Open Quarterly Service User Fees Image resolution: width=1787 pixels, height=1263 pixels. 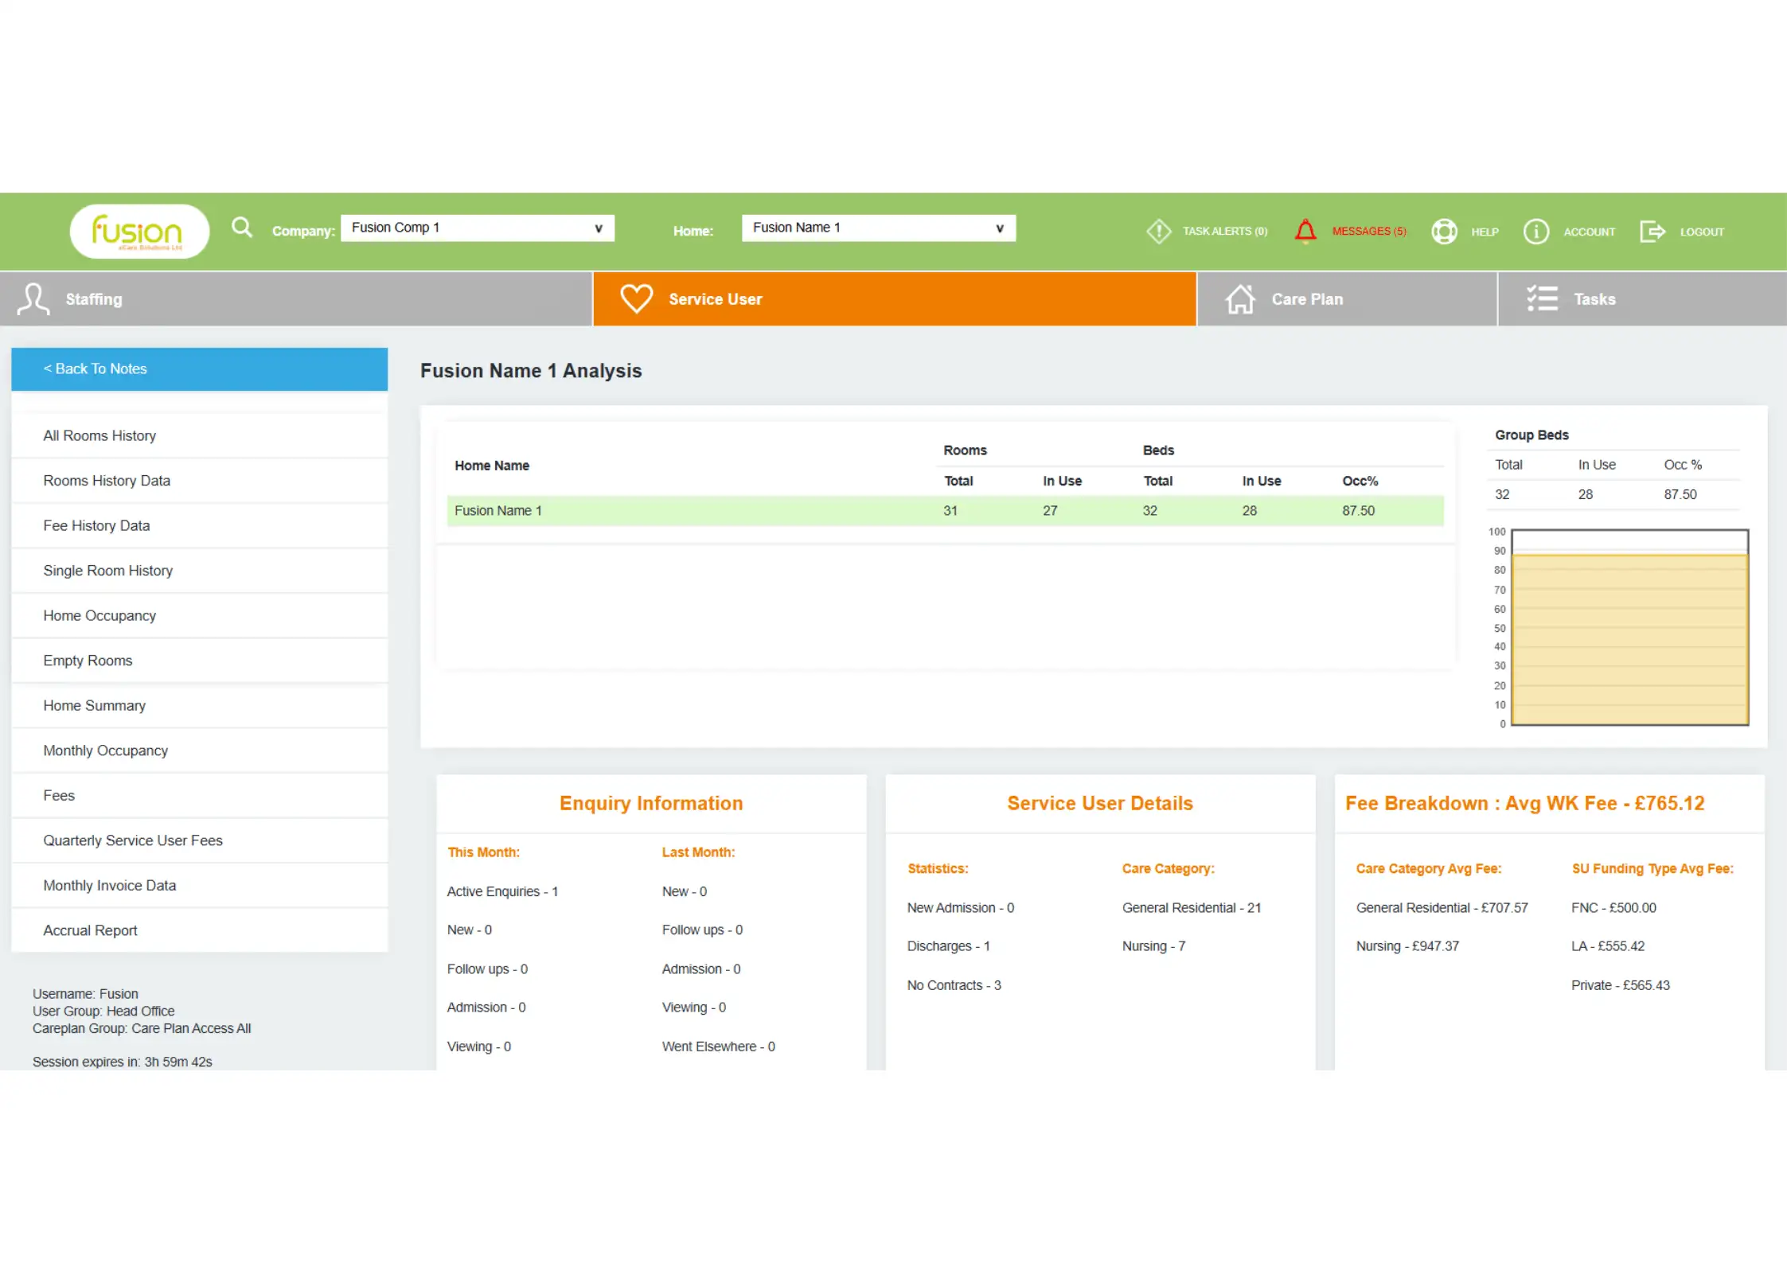point(132,840)
